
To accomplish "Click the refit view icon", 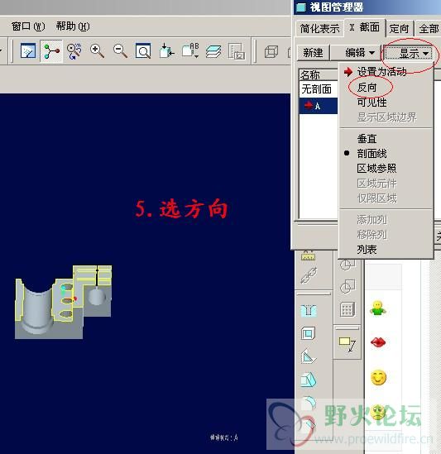I will pos(143,51).
